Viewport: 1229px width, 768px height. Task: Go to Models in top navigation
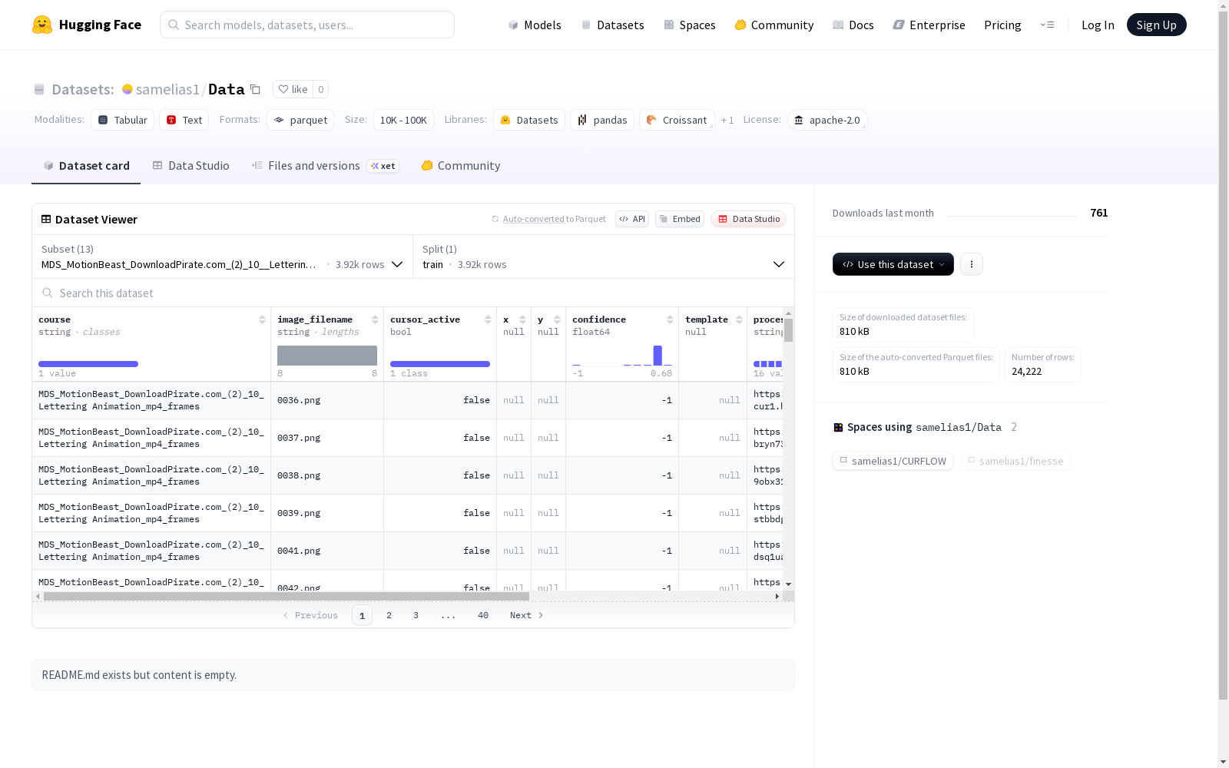coord(535,25)
